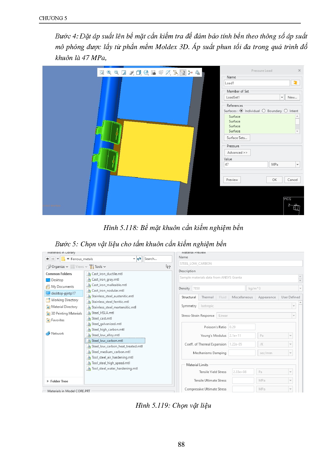Click the yellow icon next to Load1 name

(x=295, y=83)
